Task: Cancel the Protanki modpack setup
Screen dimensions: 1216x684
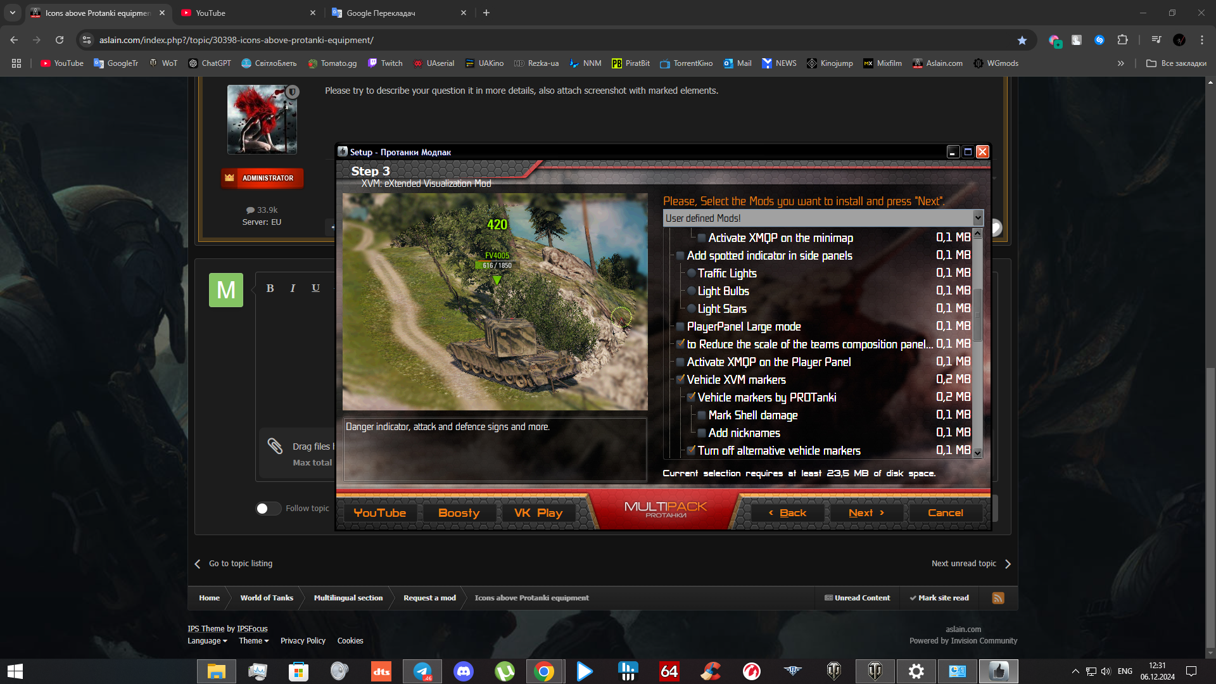Action: 946,513
